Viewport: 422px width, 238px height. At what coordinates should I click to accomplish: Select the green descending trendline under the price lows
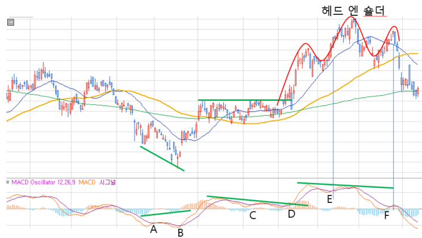click(162, 159)
